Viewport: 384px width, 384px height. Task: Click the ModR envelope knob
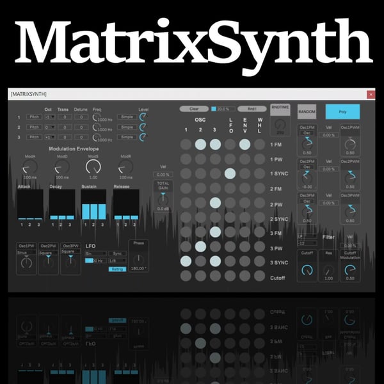coord(125,167)
